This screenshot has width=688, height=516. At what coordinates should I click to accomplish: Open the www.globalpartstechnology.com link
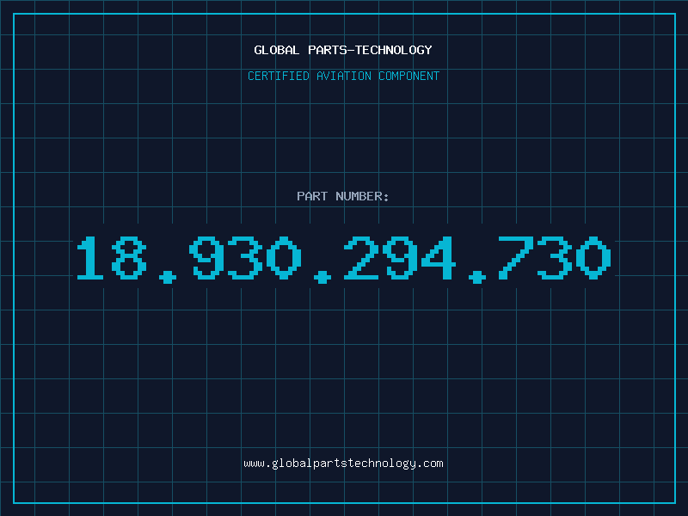click(343, 464)
